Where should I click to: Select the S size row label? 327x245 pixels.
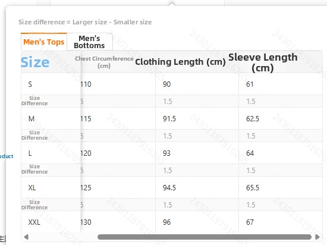[30, 84]
